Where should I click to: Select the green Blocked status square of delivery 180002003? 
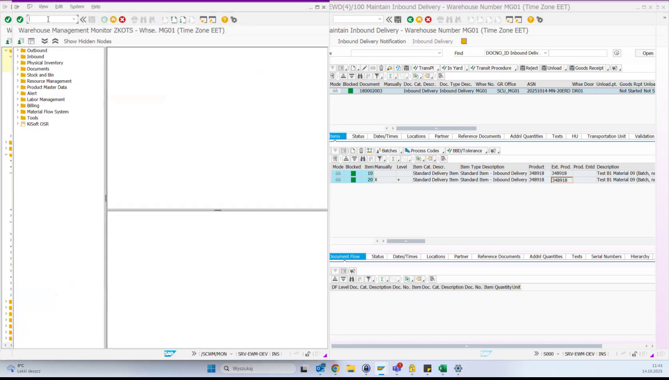click(350, 91)
